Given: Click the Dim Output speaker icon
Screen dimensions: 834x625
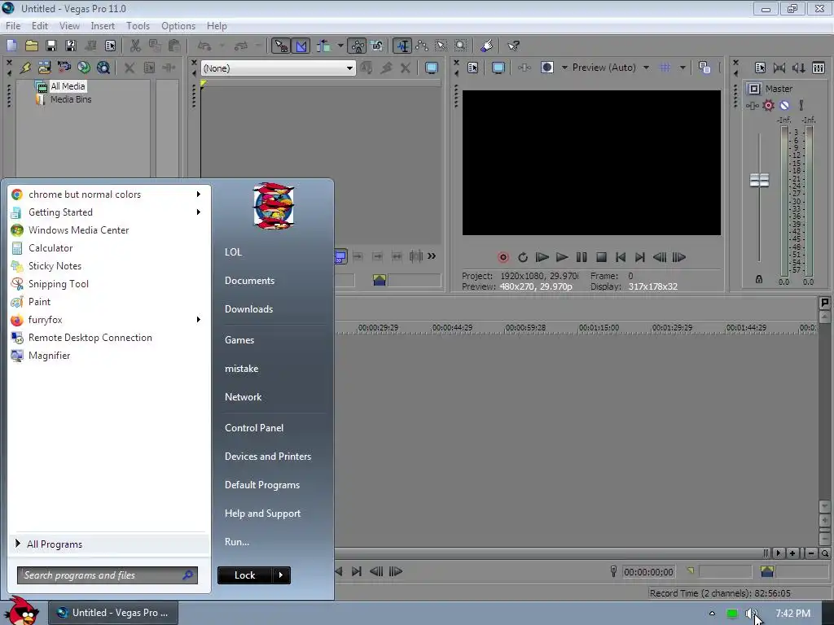Looking at the screenshot, I should (x=798, y=68).
